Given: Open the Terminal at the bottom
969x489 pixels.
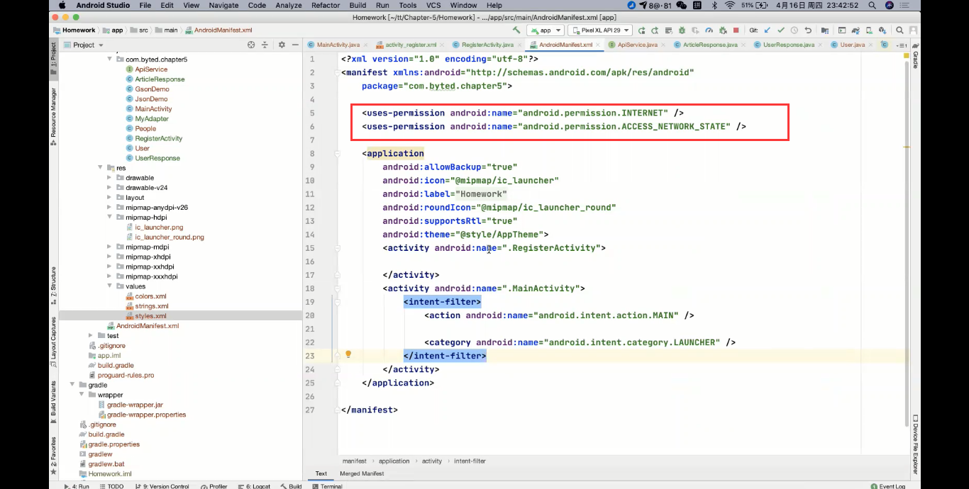Looking at the screenshot, I should [x=328, y=486].
